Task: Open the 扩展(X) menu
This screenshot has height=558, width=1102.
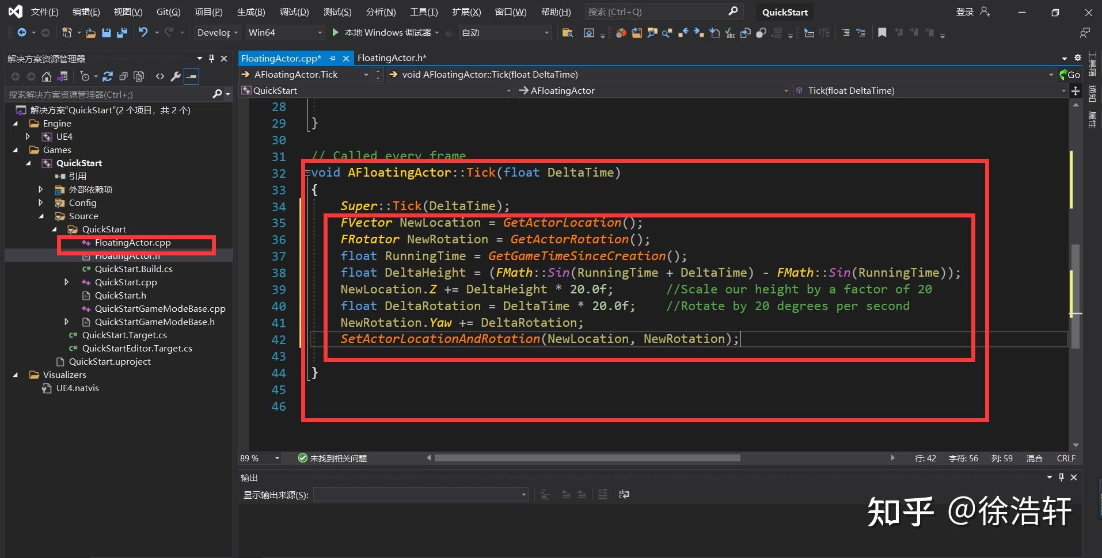Action: point(466,12)
